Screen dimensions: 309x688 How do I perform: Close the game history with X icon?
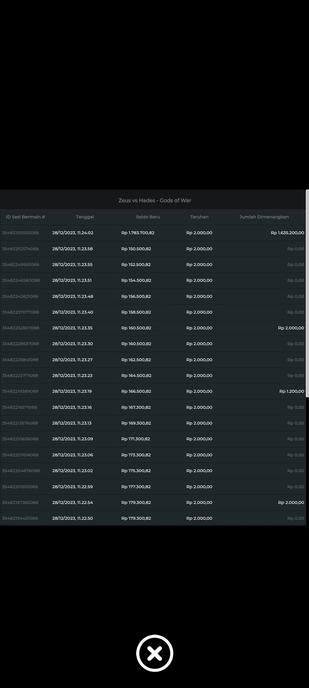[x=154, y=653]
